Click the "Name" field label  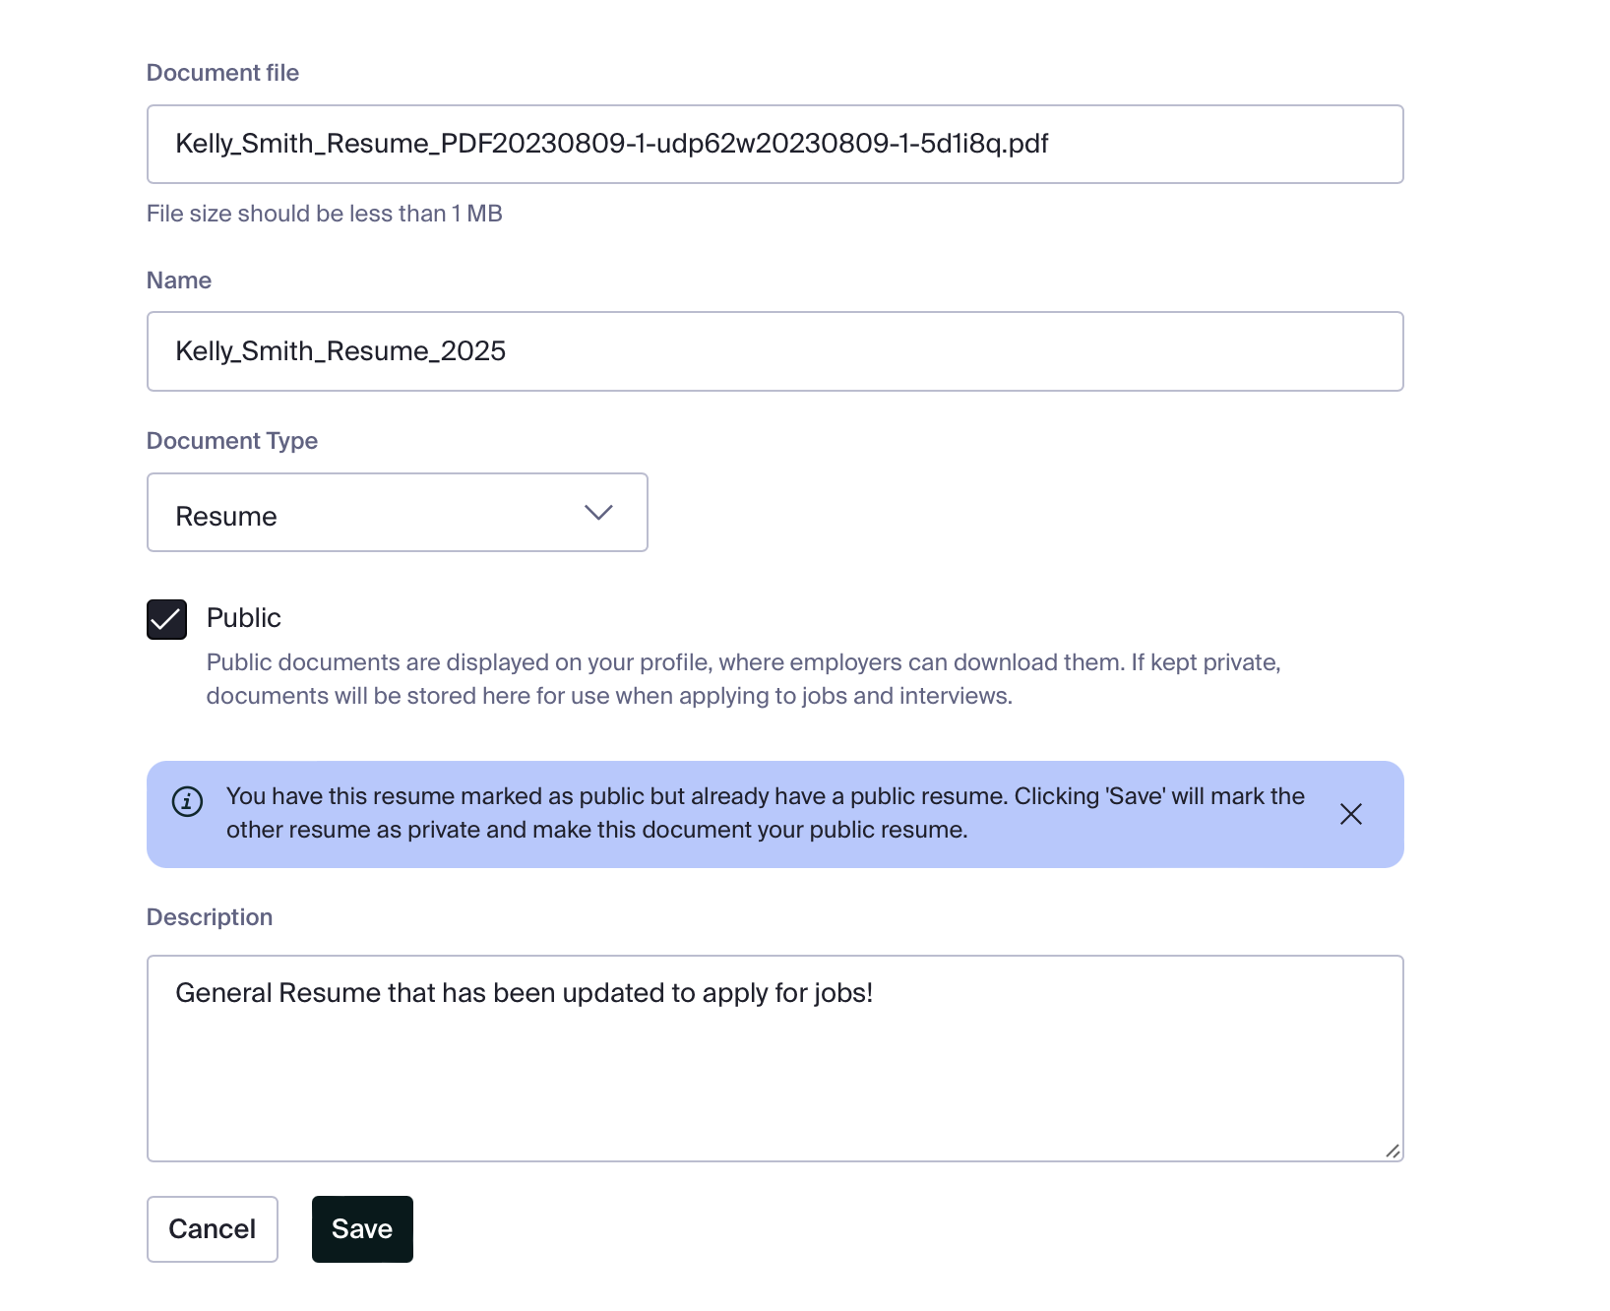point(179,281)
